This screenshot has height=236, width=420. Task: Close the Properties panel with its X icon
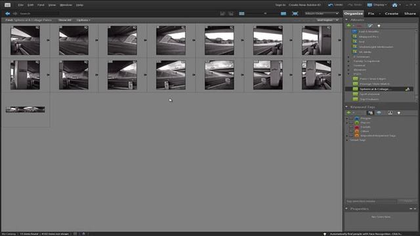pos(415,208)
